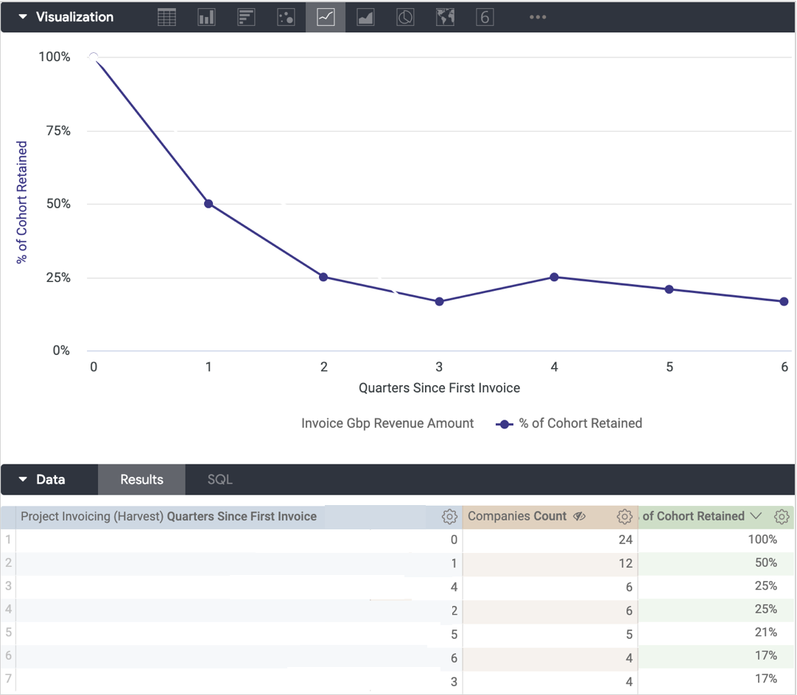The image size is (797, 695).
Task: Collapse the Visualization panel
Action: tap(23, 17)
